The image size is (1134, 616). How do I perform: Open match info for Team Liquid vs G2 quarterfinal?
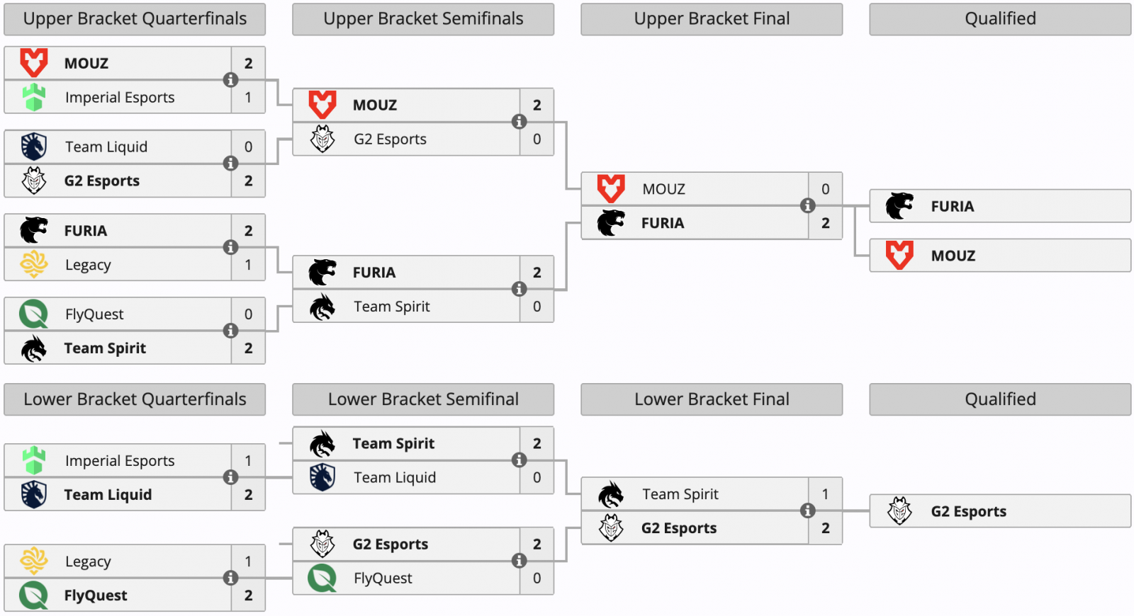(x=230, y=164)
